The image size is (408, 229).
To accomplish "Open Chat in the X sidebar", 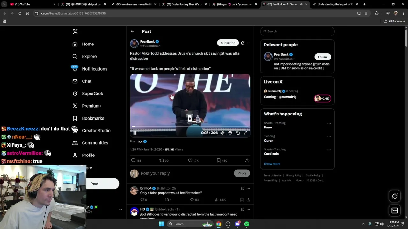I will click(82, 81).
